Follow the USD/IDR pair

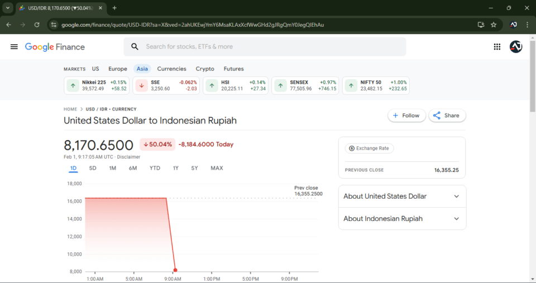[x=406, y=116]
